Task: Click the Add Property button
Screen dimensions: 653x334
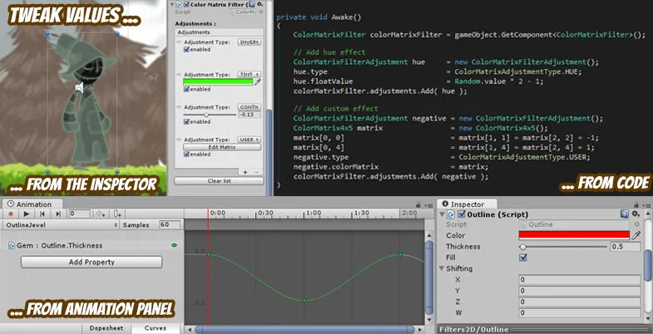Action: point(92,262)
